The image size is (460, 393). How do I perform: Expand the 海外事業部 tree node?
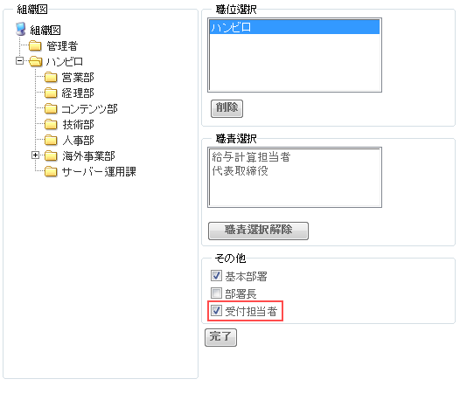(35, 155)
